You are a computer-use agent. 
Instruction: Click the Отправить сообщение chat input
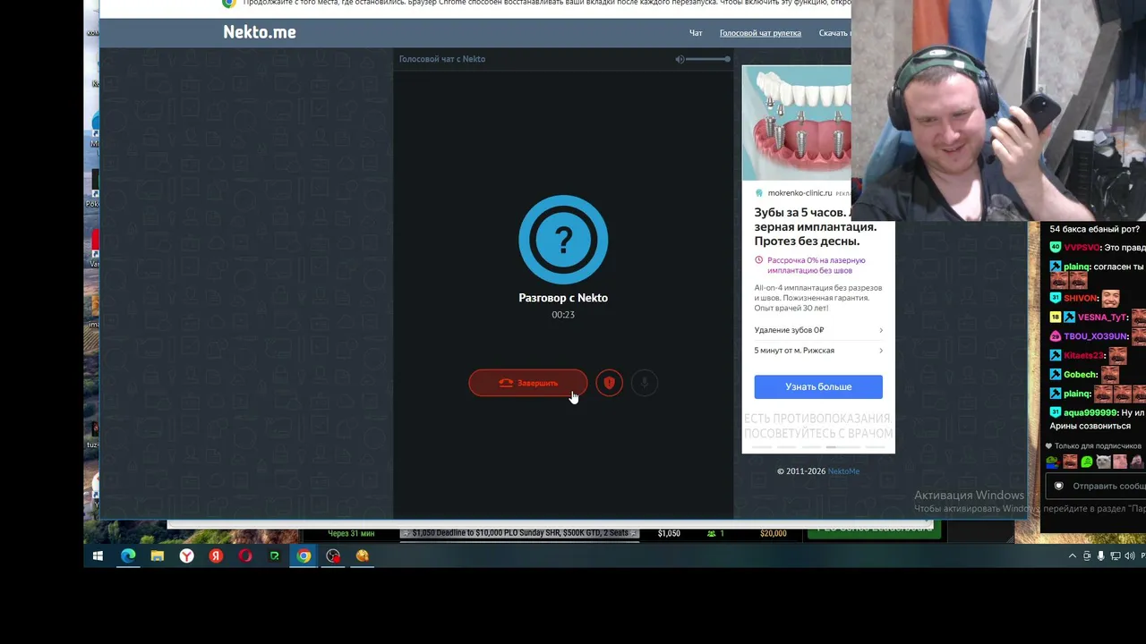[x=1096, y=486]
